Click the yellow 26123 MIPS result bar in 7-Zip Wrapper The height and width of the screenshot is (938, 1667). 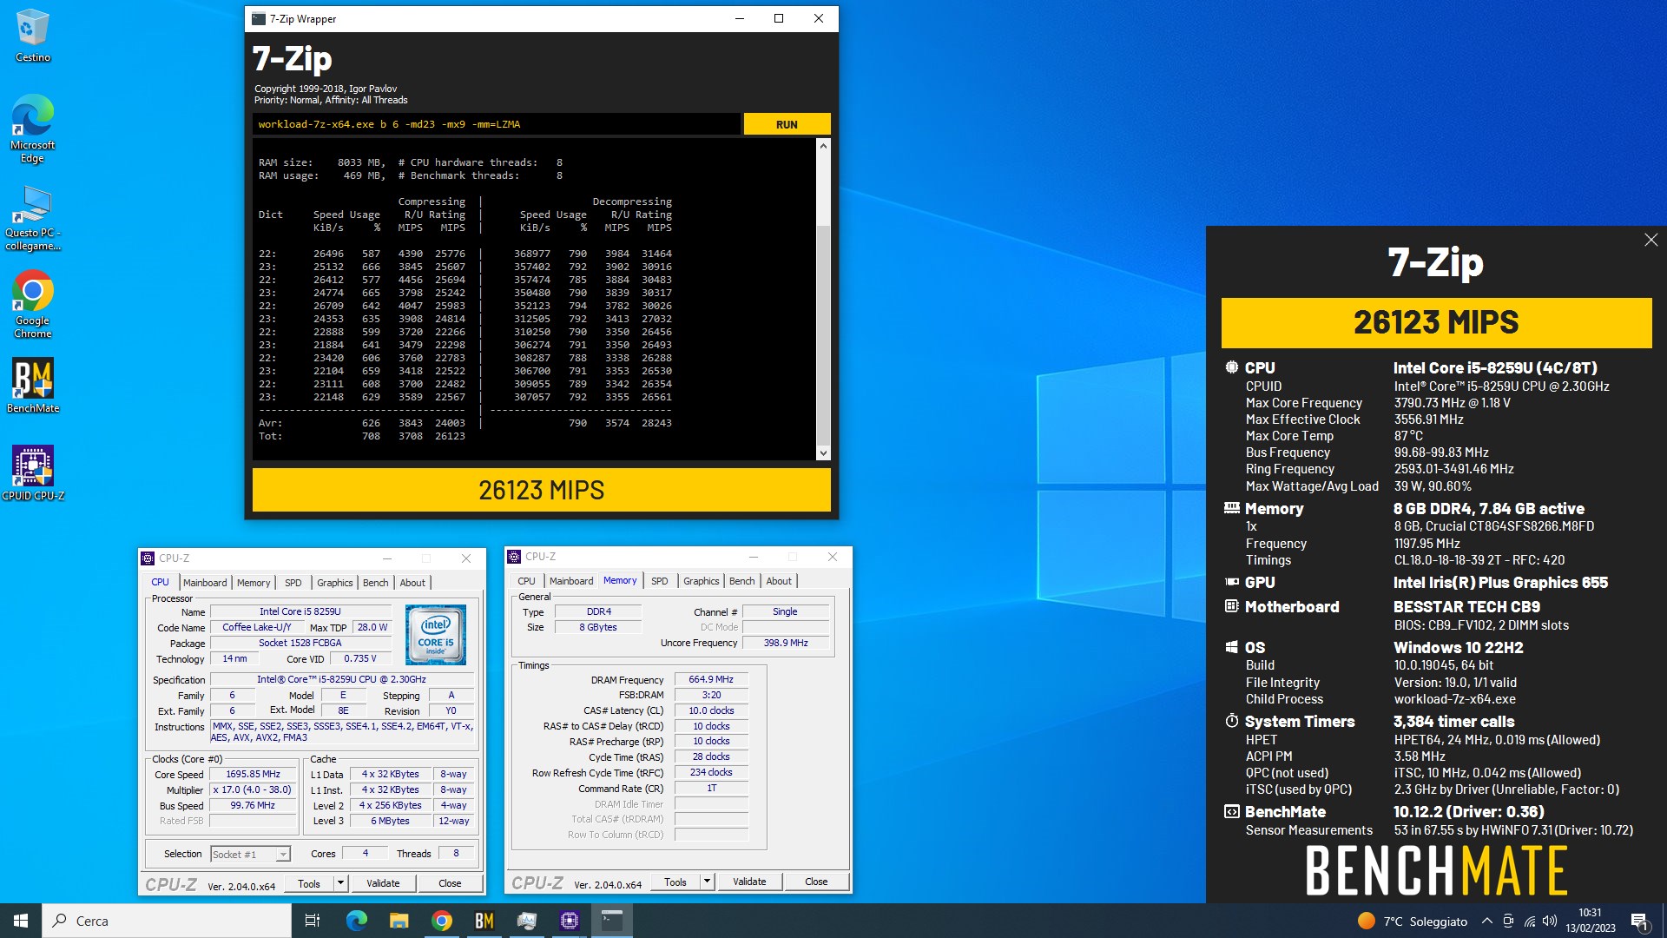click(x=541, y=491)
